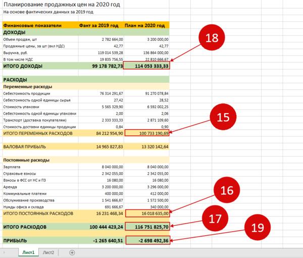Select gross profit 14 965 827,83
Viewport: 303px width, 258px height.
(110, 147)
